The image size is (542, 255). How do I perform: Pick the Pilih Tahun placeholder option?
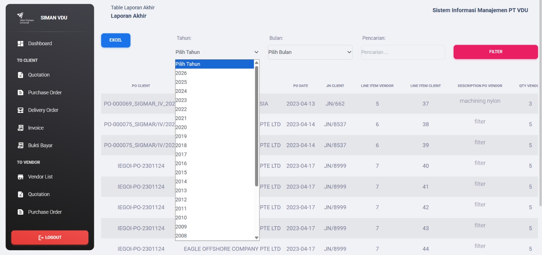tap(214, 64)
